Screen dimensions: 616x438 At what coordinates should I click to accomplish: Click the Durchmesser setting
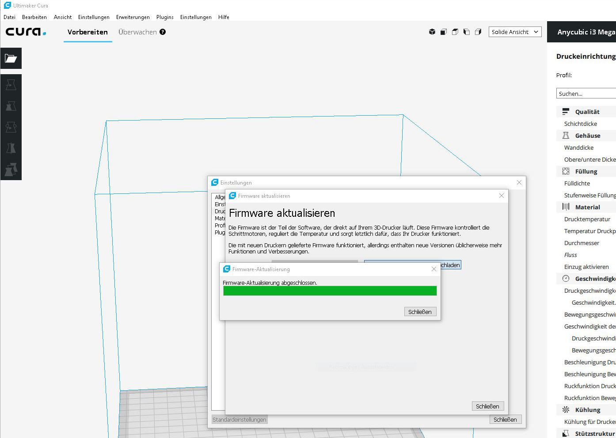tap(582, 243)
